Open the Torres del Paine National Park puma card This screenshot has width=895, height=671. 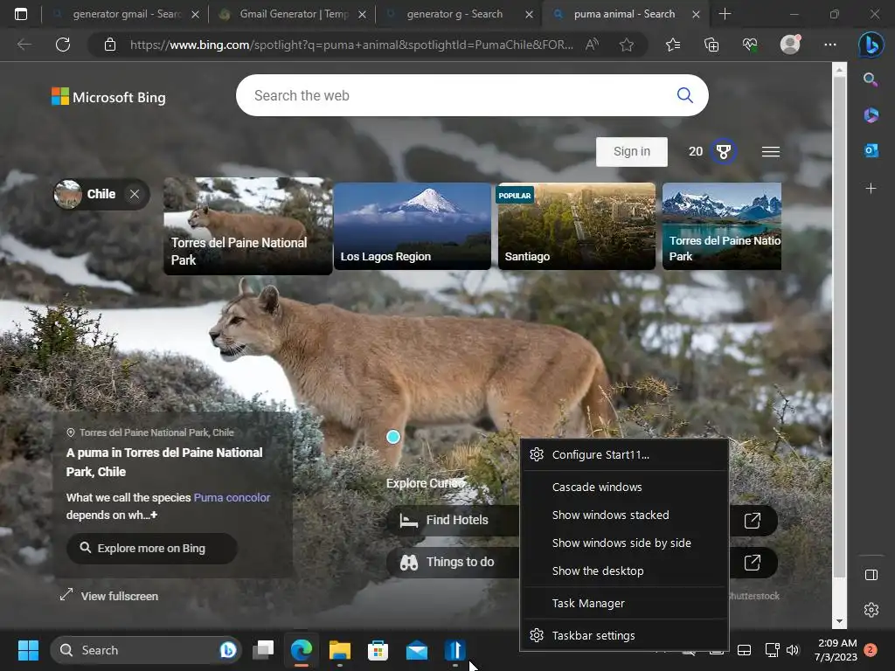pos(247,226)
